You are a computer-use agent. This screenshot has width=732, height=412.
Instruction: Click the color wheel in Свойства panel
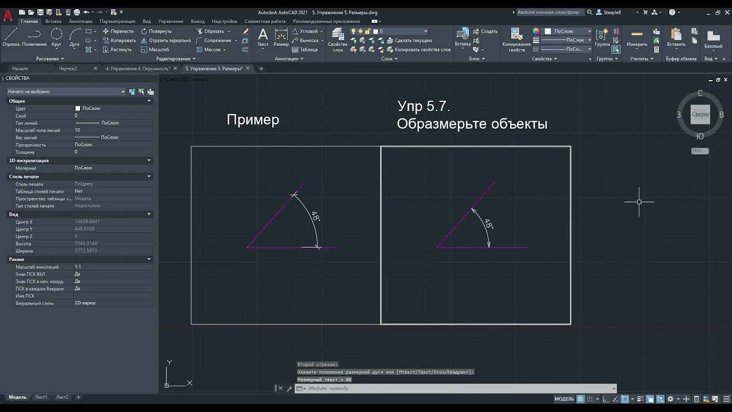536,31
